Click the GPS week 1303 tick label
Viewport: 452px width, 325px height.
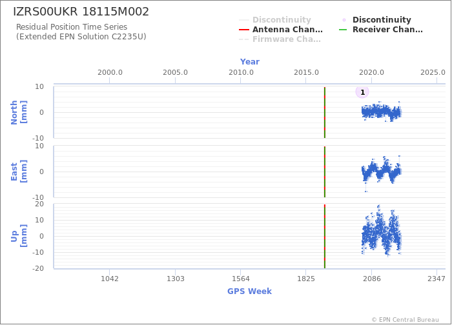[175, 279]
